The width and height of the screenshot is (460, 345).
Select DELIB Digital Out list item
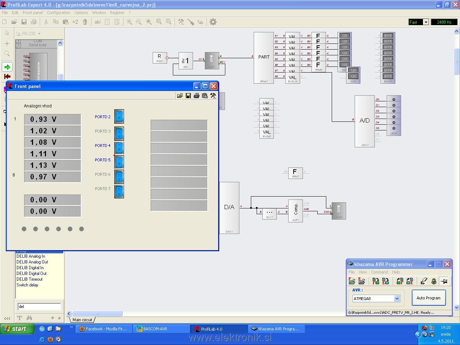click(31, 273)
